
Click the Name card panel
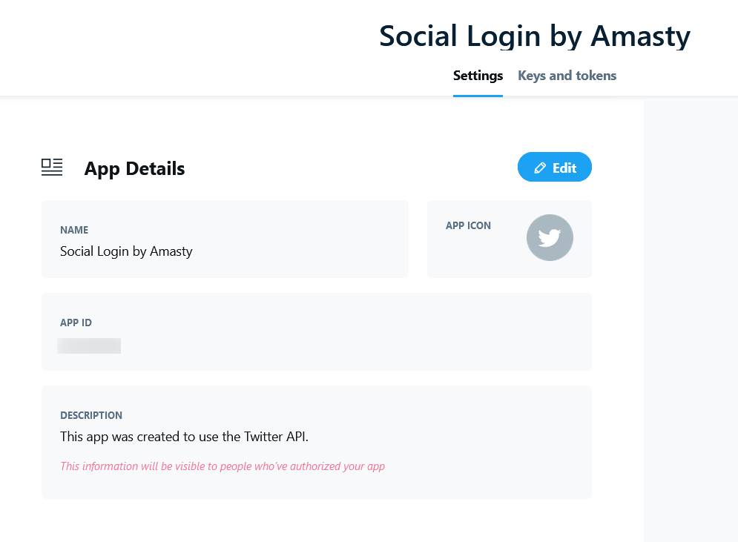[225, 239]
